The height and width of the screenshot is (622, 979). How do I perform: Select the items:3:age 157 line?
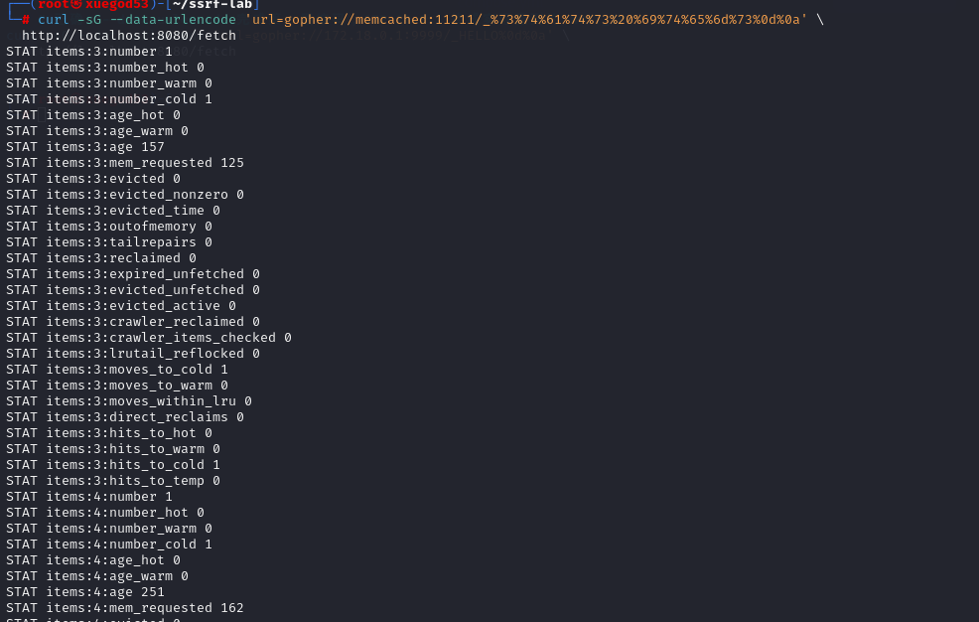click(x=85, y=147)
